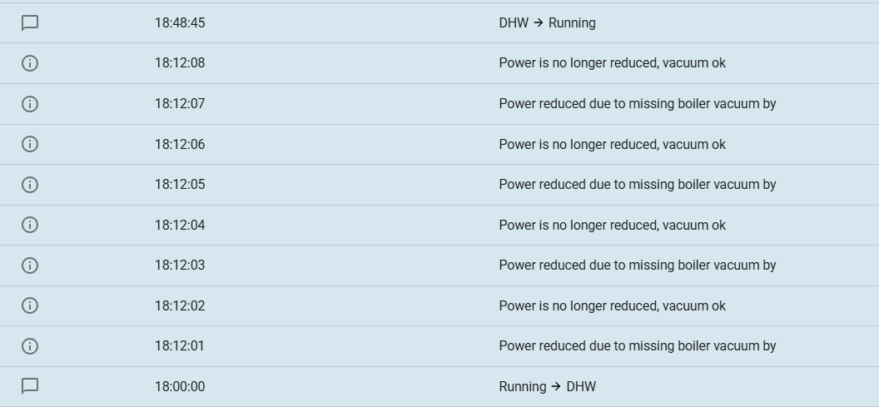Click the info icon beside 18:12:08

(x=30, y=63)
